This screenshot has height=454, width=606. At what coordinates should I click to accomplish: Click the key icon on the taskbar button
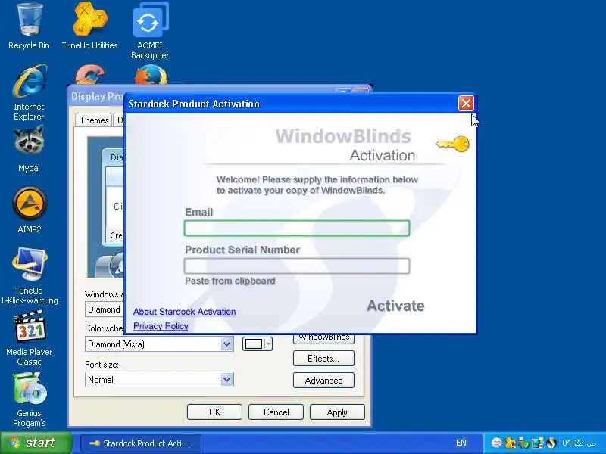pyautogui.click(x=95, y=443)
